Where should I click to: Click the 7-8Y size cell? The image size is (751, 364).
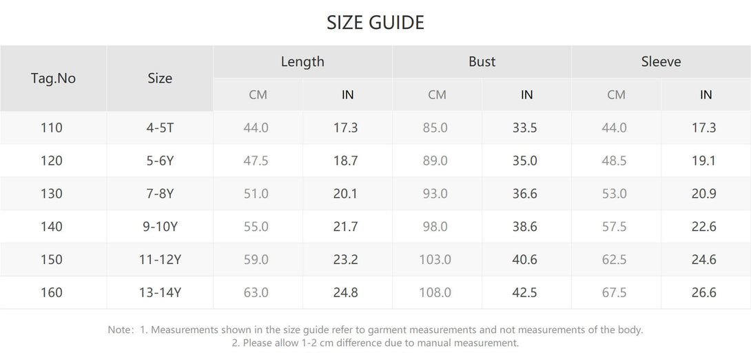point(160,194)
